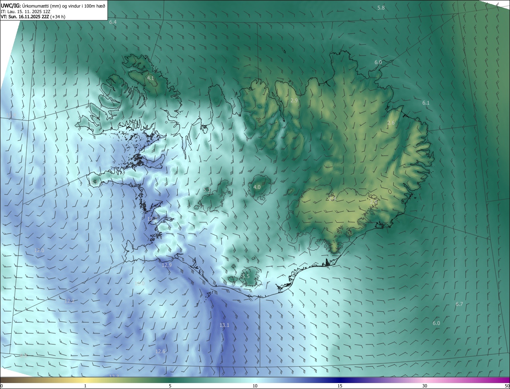
Task: Click the 'VT: Sun. 16.11.2025 22Z (+34 h)' line
Action: point(33,17)
